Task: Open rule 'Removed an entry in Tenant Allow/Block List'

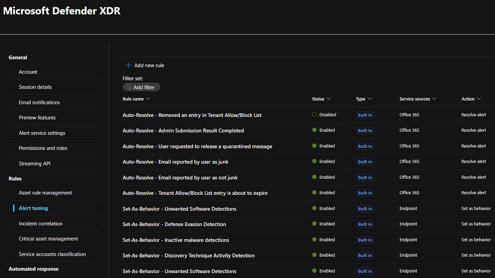Action: pyautogui.click(x=192, y=115)
